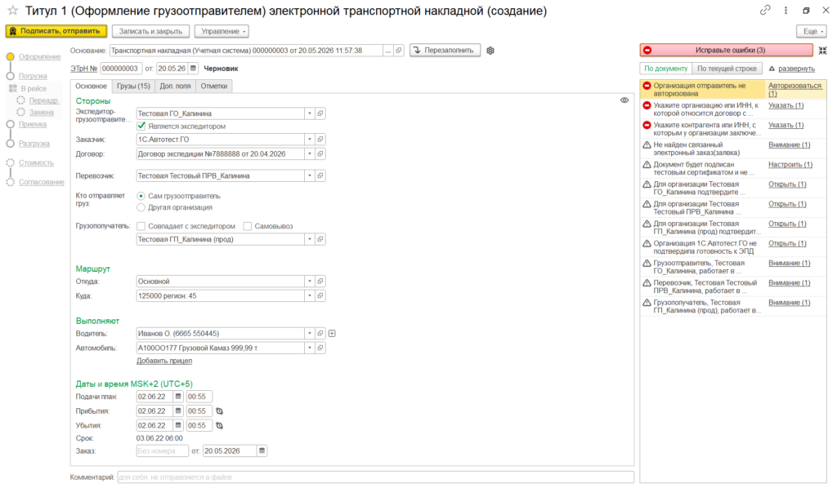Screen dimensions: 837x488
Task: Select the Сам грузоотправитель radio option
Action: [x=141, y=196]
